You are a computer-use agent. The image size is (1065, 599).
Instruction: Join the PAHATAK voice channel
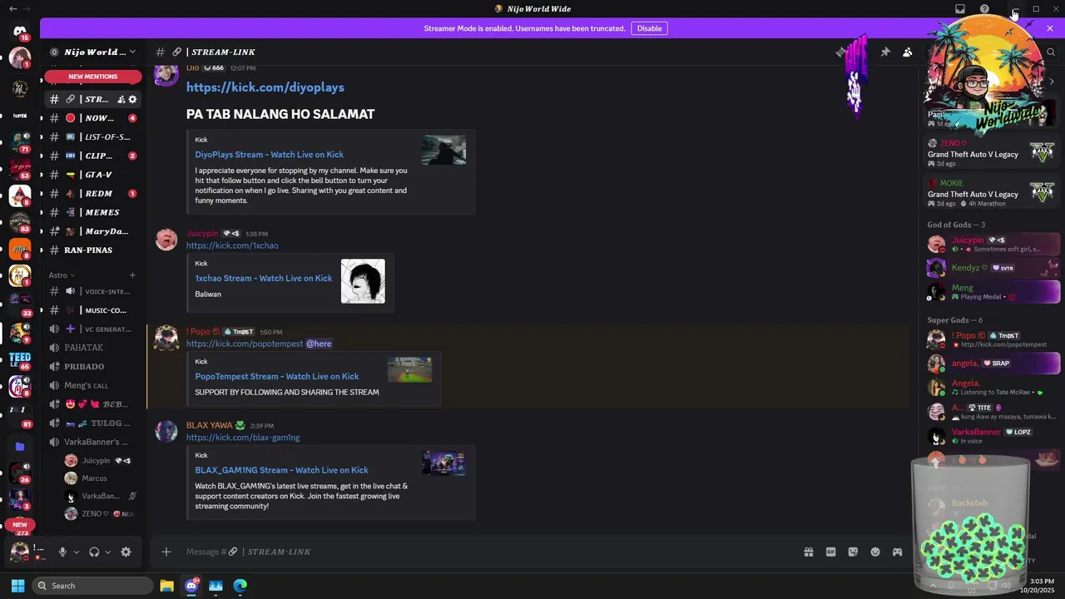[93, 348]
